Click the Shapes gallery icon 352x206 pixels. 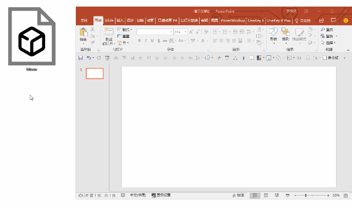coord(273,32)
